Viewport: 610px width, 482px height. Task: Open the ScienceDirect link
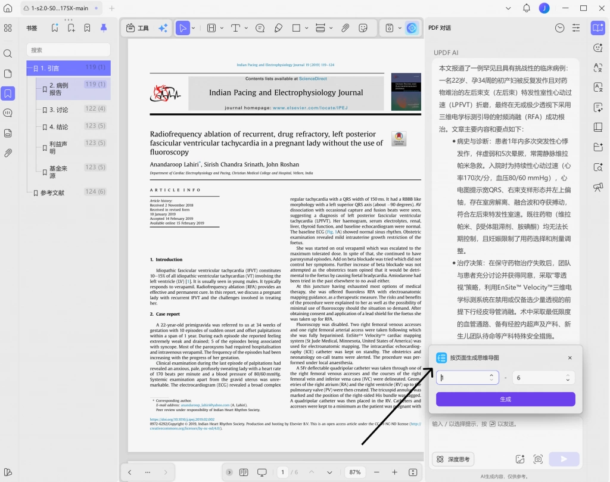pyautogui.click(x=313, y=79)
